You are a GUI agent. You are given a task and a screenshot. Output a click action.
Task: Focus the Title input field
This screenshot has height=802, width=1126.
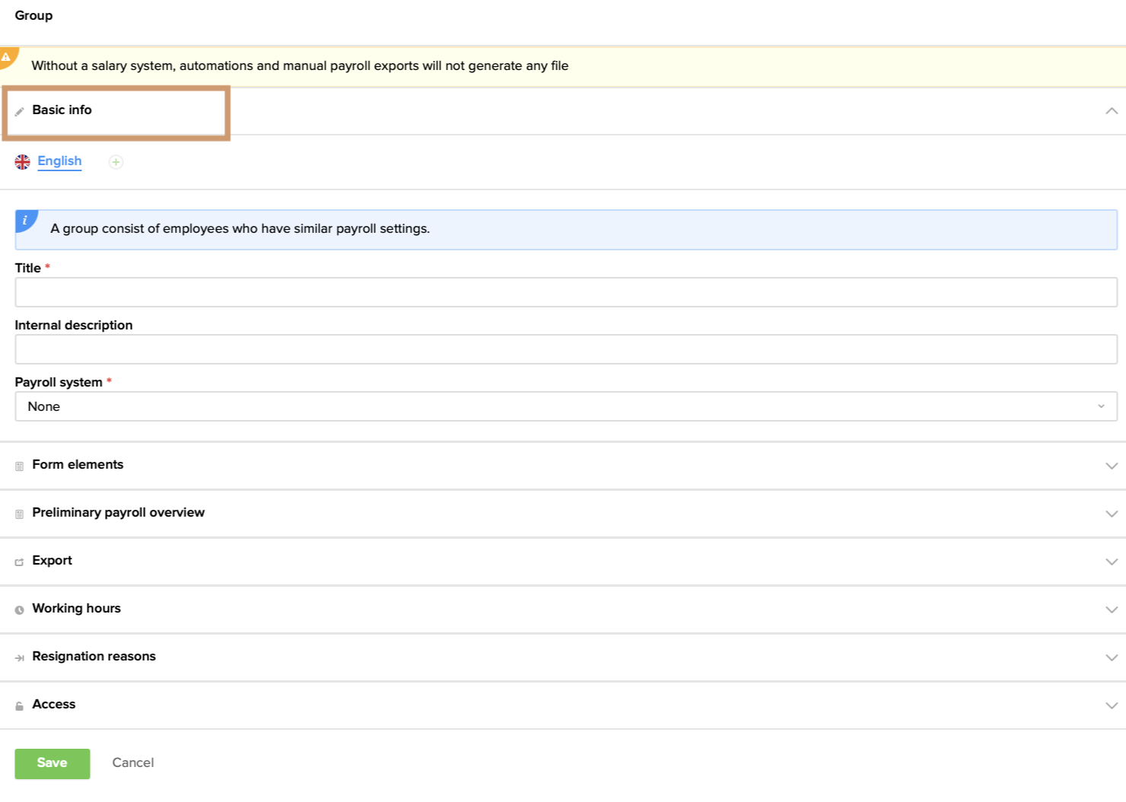coord(566,292)
